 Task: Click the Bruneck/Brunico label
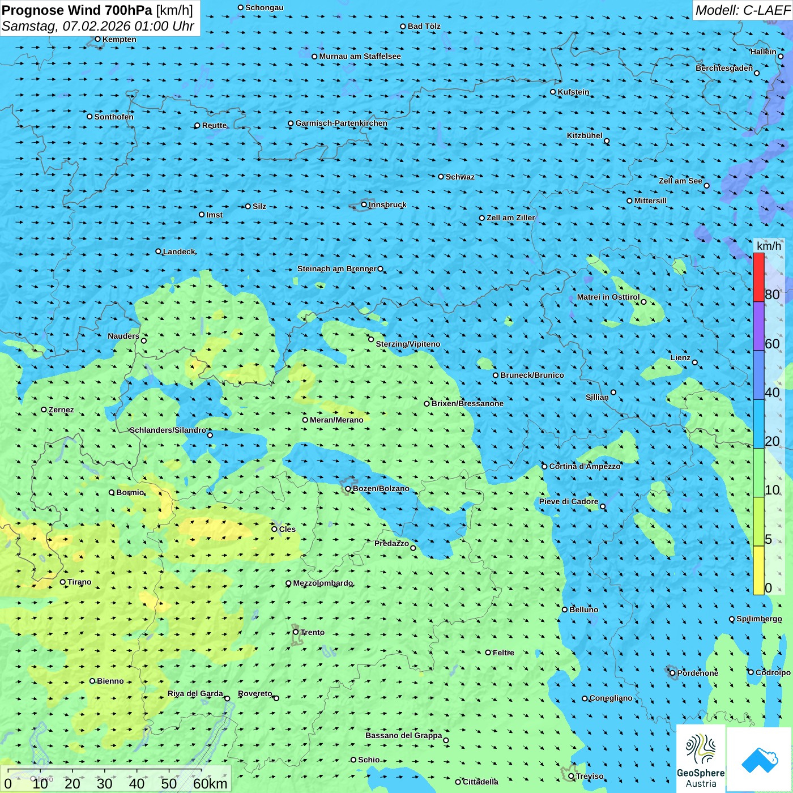[532, 375]
